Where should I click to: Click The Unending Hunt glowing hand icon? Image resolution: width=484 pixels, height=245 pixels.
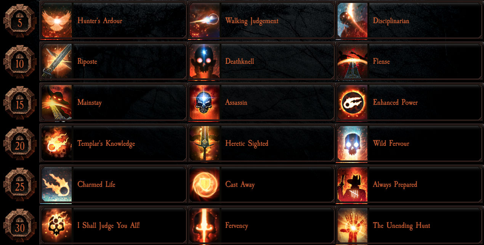(353, 226)
